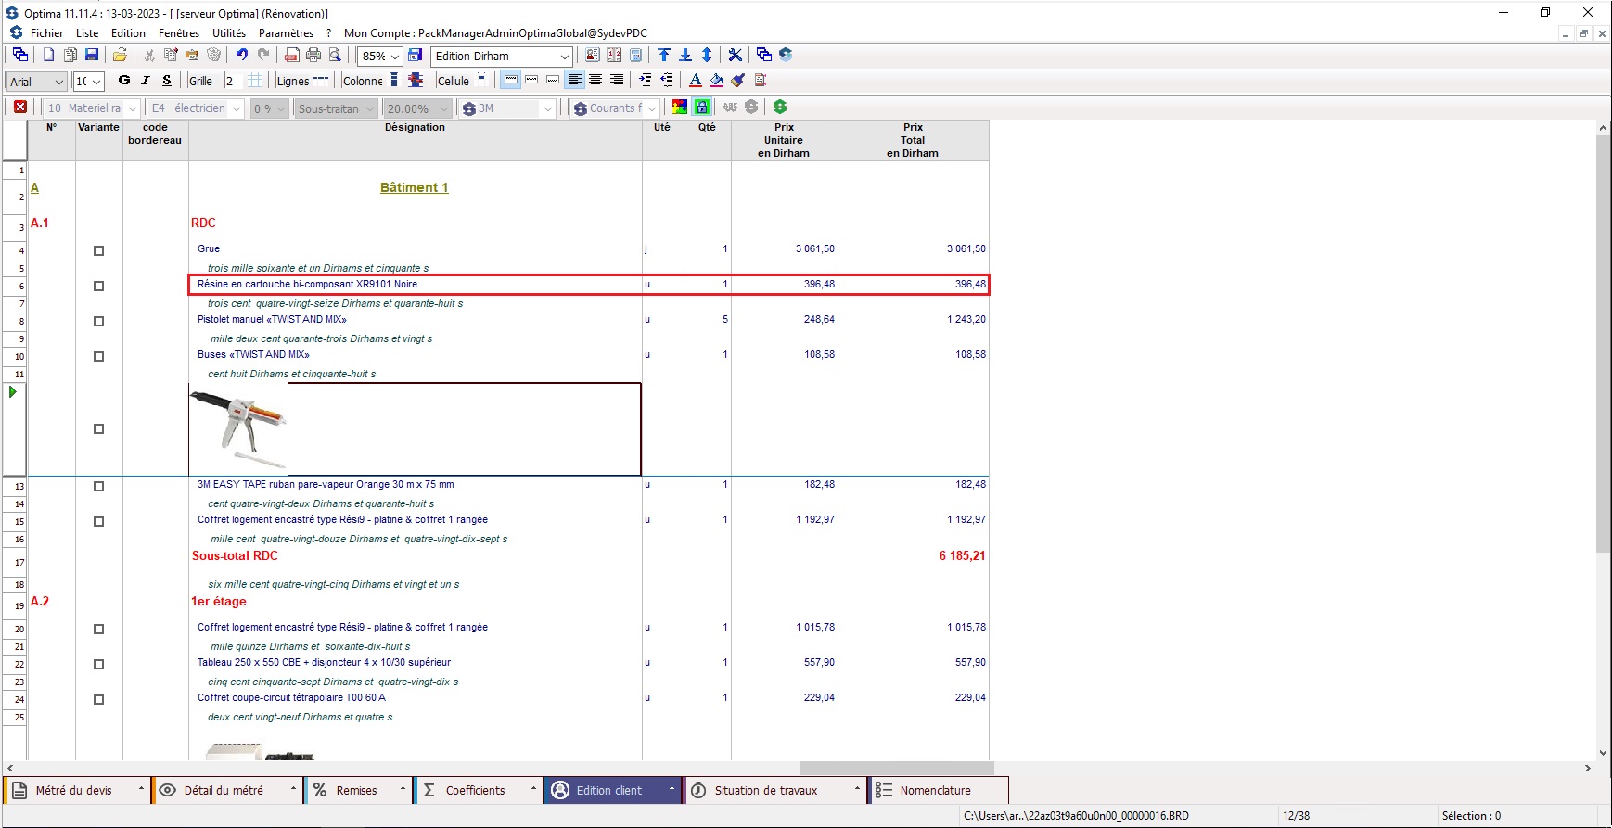Click the font color icon

(696, 81)
